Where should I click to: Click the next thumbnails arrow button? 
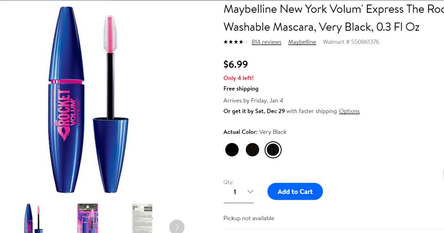[177, 226]
